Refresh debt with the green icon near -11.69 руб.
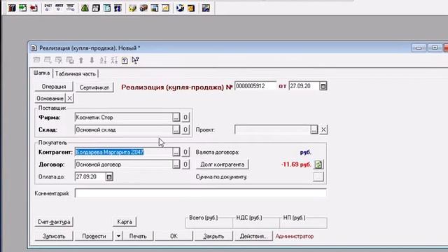The width and height of the screenshot is (448, 252). pyautogui.click(x=318, y=164)
